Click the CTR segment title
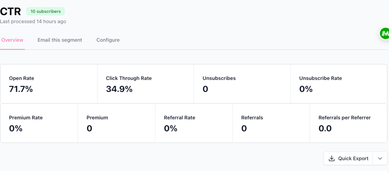 [11, 11]
